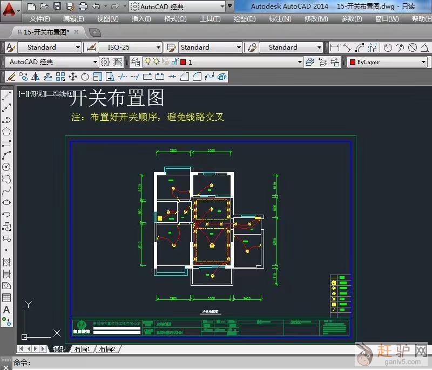Click the Move tool icon
This screenshot has width=432, height=370.
tap(73, 77)
